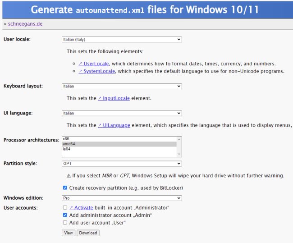Open the SystemLocale documentation link
Screen dimensions: 293x243
[x=96, y=71]
